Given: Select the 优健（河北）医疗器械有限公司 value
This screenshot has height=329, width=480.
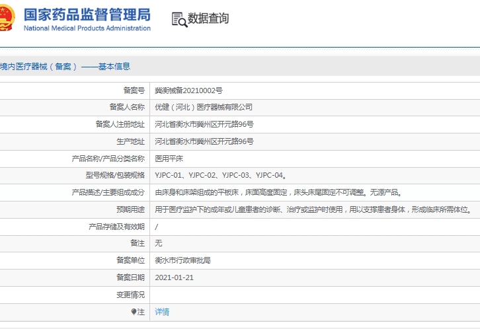Looking at the screenshot, I should (x=204, y=107).
